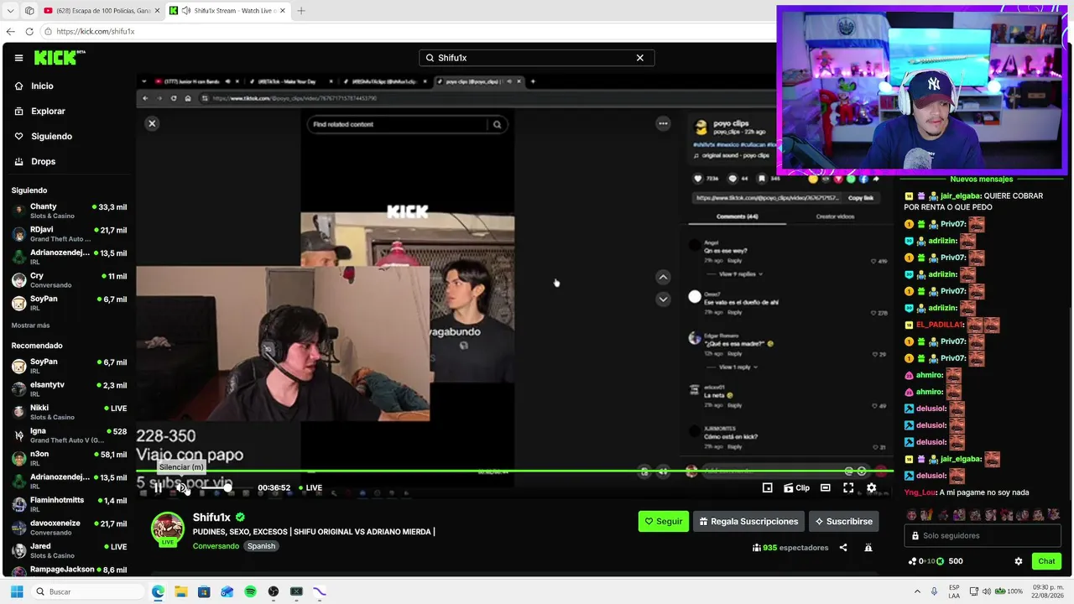This screenshot has height=604, width=1074.
Task: Open Windows Start menu
Action: pyautogui.click(x=16, y=591)
